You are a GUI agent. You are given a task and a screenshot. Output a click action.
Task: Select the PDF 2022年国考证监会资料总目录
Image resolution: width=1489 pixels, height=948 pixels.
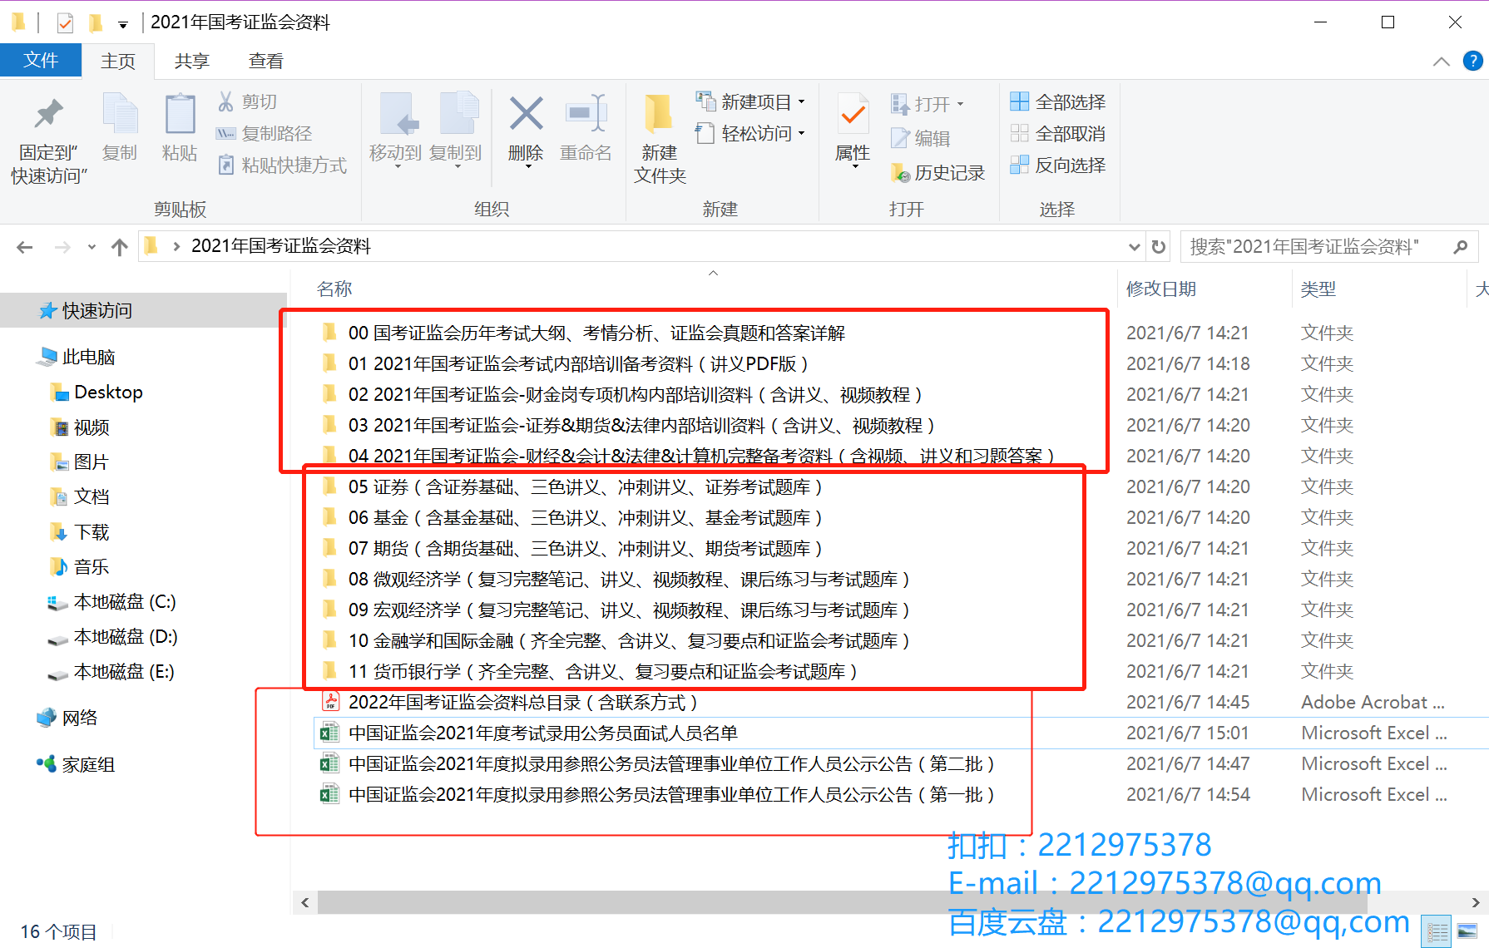click(x=509, y=702)
